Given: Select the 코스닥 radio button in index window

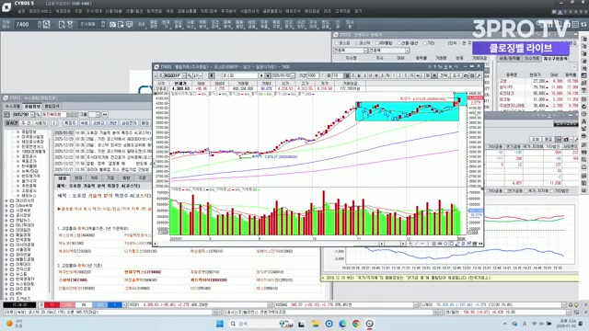Looking at the screenshot, I should [357, 43].
